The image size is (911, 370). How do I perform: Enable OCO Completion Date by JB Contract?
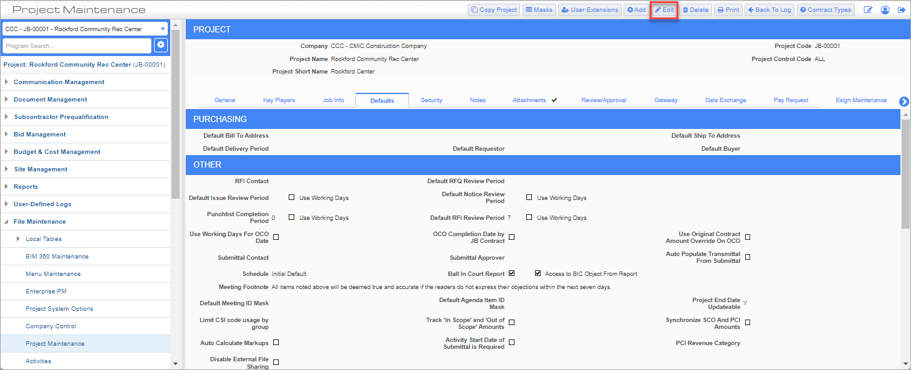511,237
